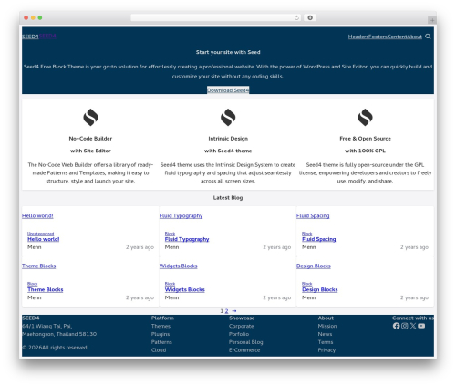
Task: Open the bold Widgets Blocks post link
Action: tap(185, 289)
